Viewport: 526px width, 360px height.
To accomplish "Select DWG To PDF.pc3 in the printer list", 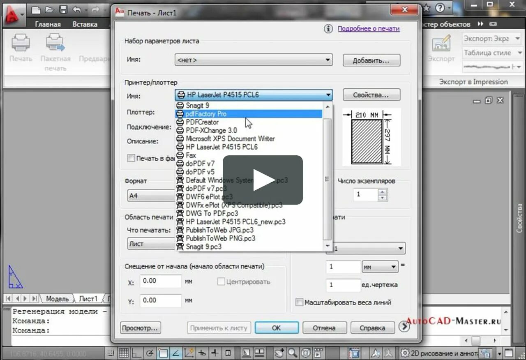I will [x=249, y=213].
